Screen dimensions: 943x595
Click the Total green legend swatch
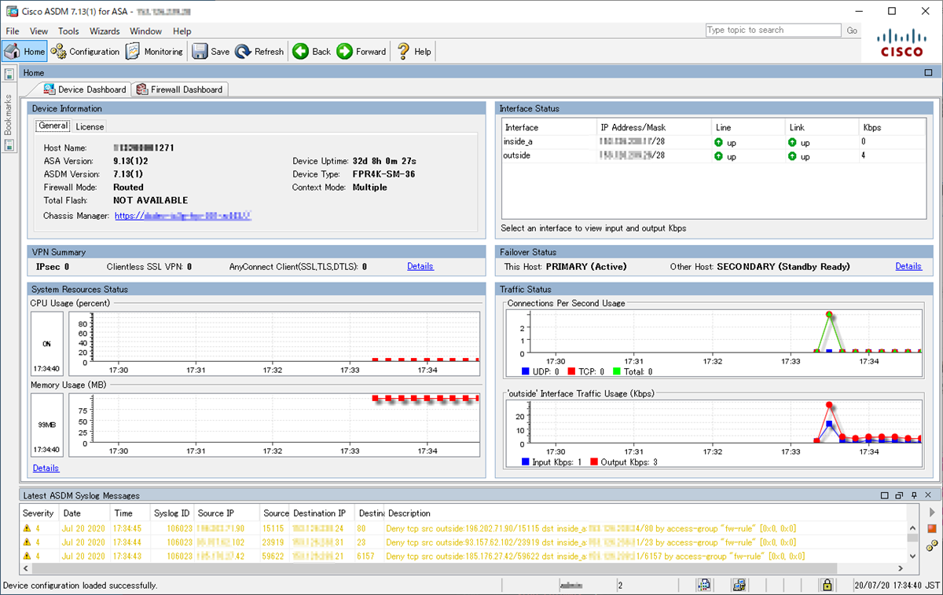tap(617, 371)
